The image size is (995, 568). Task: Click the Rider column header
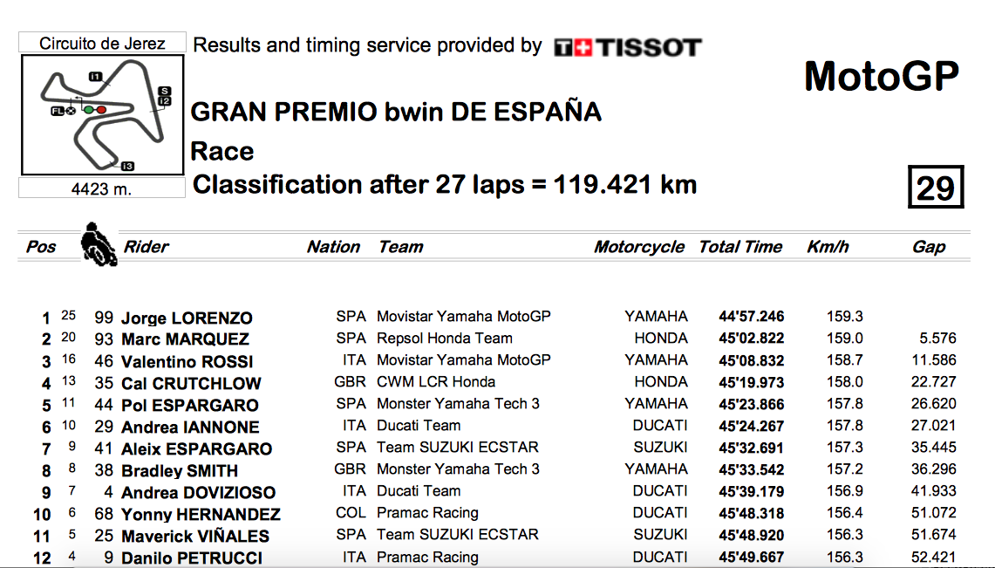(146, 247)
